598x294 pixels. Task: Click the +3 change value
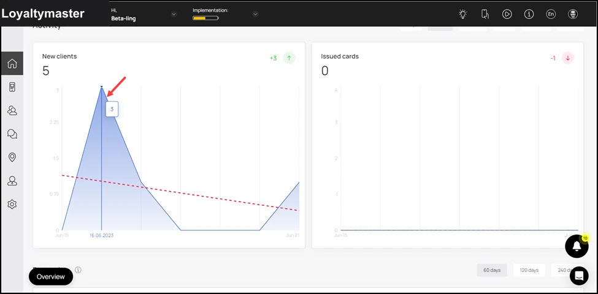point(273,58)
